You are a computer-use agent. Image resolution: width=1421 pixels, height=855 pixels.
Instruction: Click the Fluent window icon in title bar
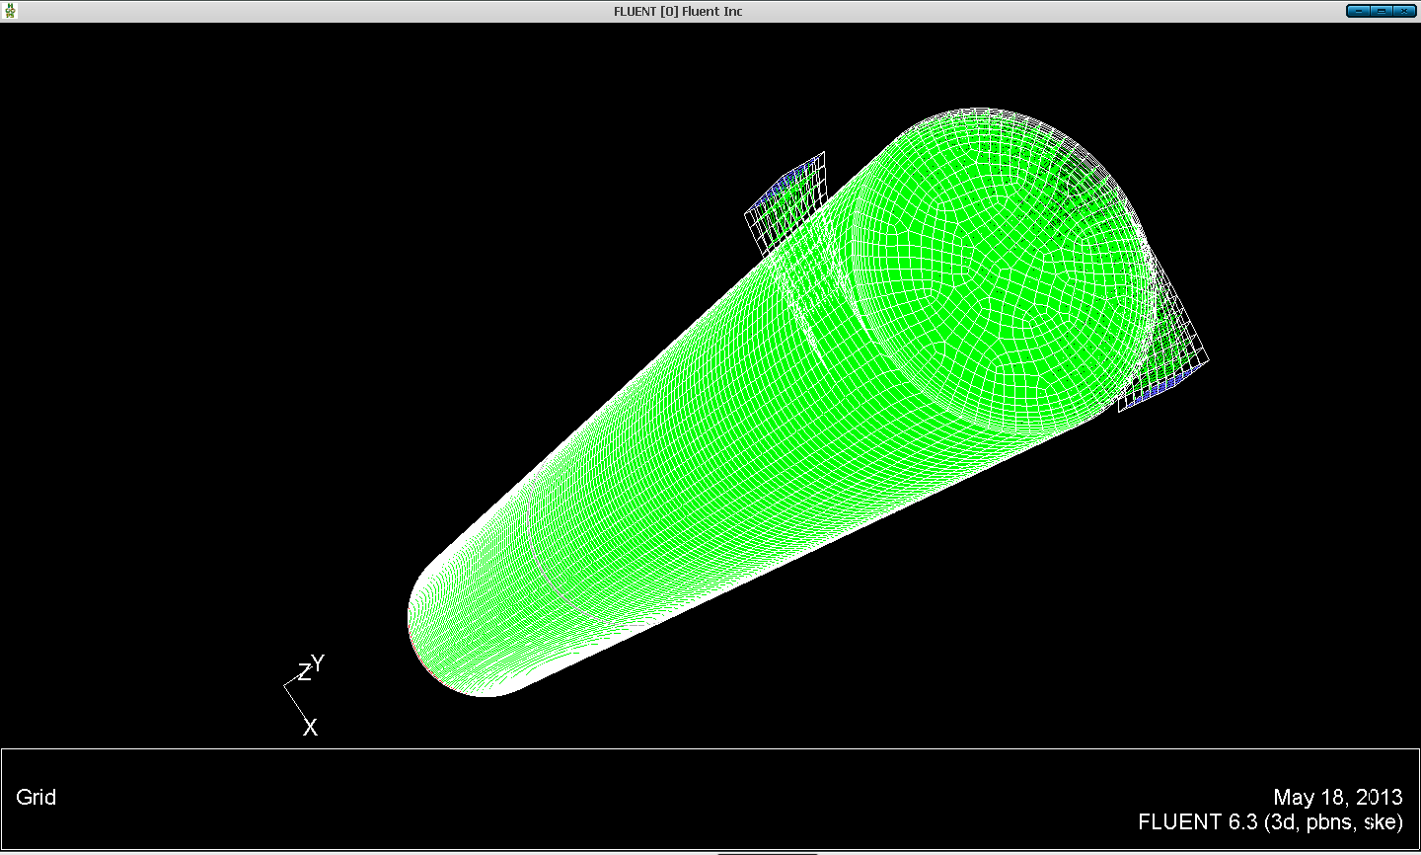(11, 11)
